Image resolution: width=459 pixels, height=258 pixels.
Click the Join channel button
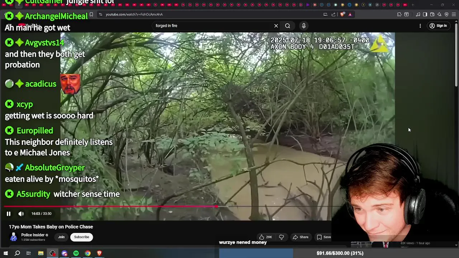click(x=61, y=237)
